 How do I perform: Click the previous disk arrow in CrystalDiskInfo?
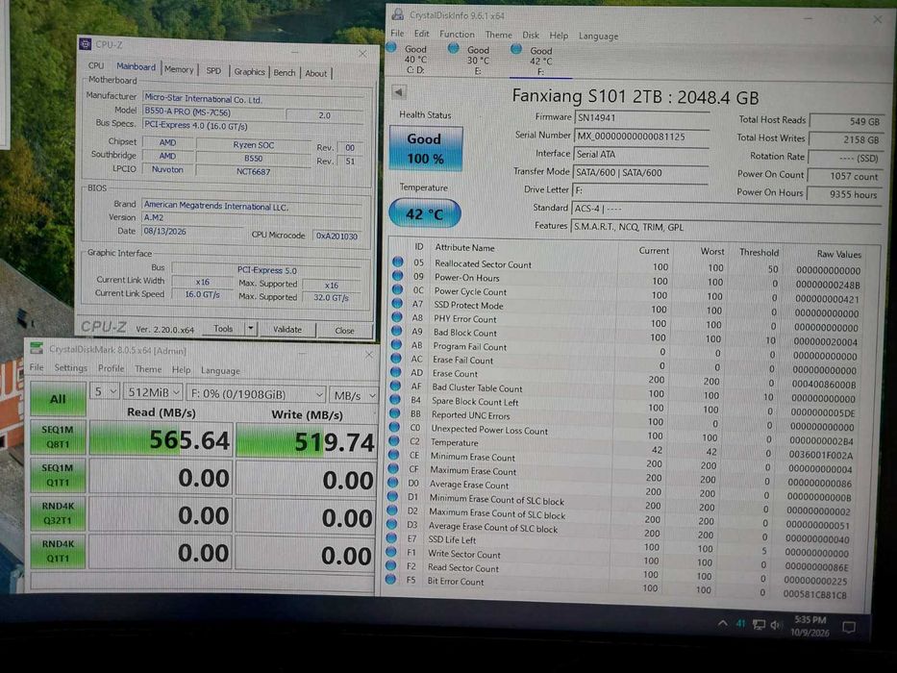pos(399,91)
